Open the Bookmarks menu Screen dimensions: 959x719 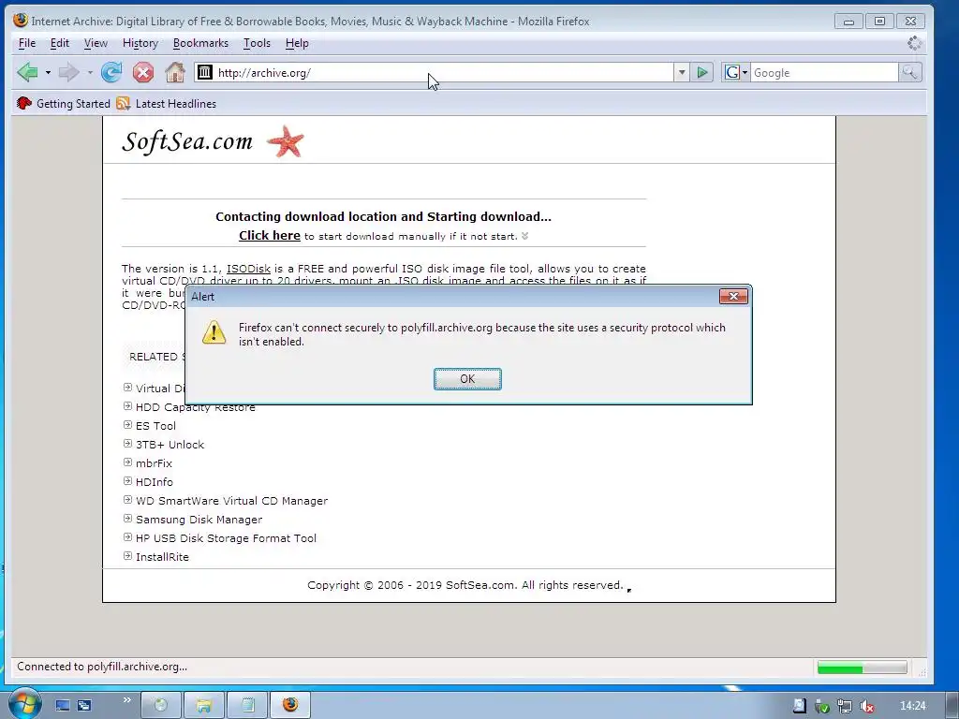pos(200,43)
